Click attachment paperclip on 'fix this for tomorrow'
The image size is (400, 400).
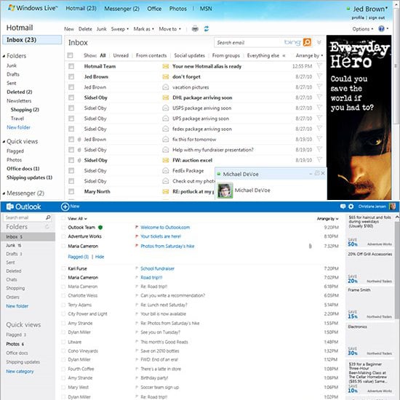[x=79, y=140]
